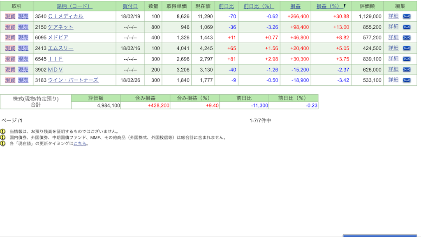Click the envelope icon for MDV row

pos(407,69)
